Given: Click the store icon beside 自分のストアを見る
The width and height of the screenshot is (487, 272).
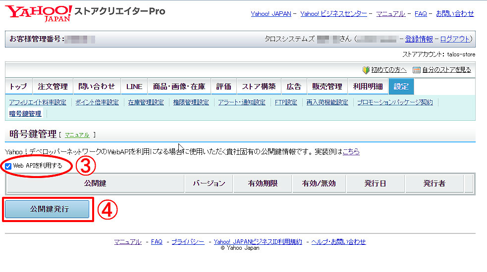Looking at the screenshot, I should (x=416, y=70).
